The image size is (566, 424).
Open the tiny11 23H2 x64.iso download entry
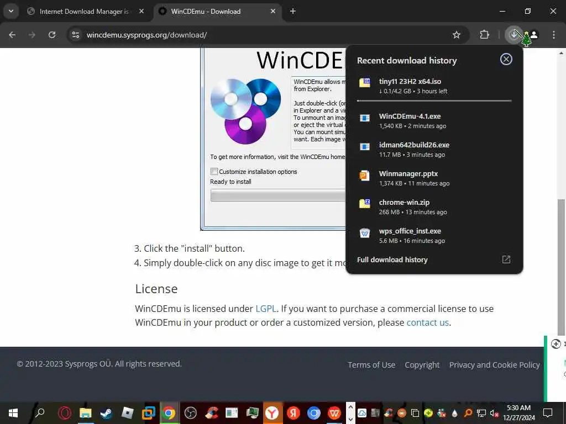[434, 86]
